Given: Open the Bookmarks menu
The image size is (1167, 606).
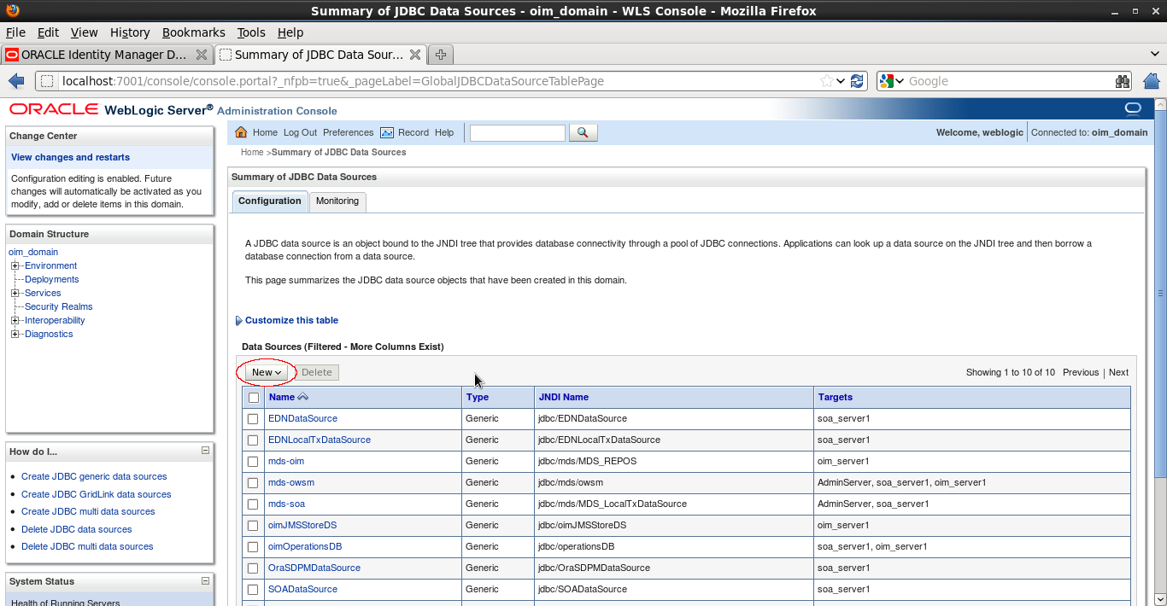Looking at the screenshot, I should click(x=193, y=32).
